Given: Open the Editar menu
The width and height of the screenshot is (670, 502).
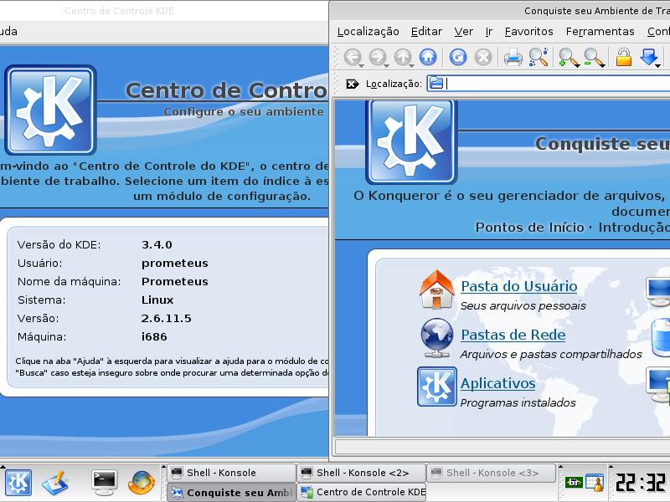Looking at the screenshot, I should [426, 32].
